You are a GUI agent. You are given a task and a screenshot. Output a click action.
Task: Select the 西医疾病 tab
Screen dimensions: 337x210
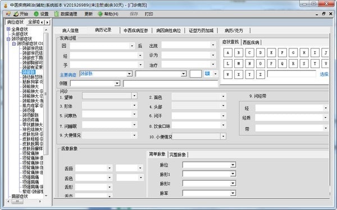(x=251, y=42)
